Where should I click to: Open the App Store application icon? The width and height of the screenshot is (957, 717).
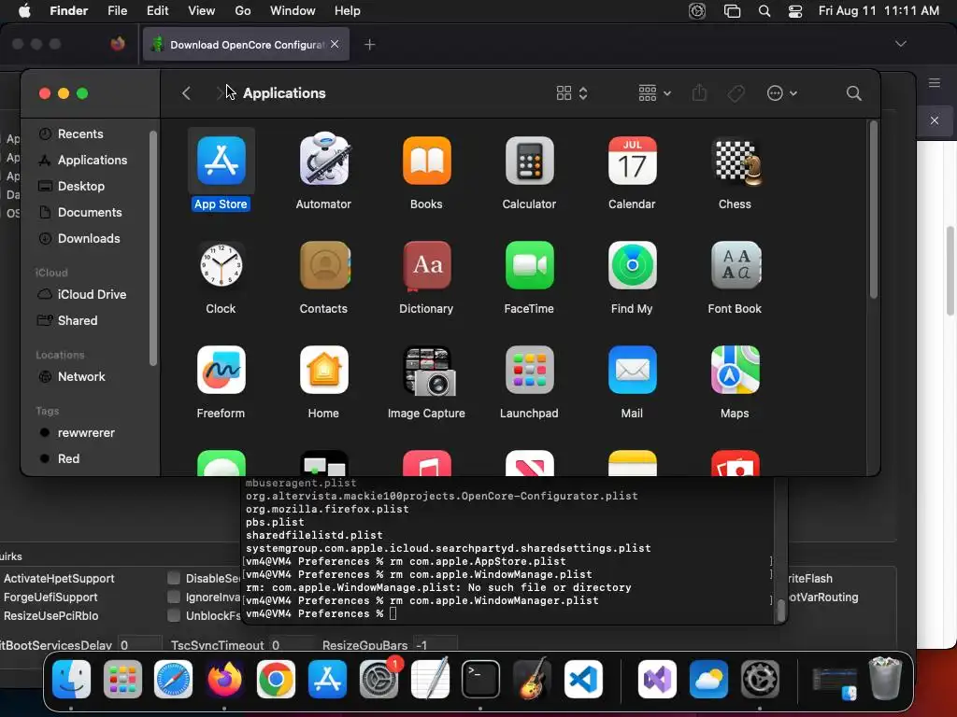coord(221,161)
